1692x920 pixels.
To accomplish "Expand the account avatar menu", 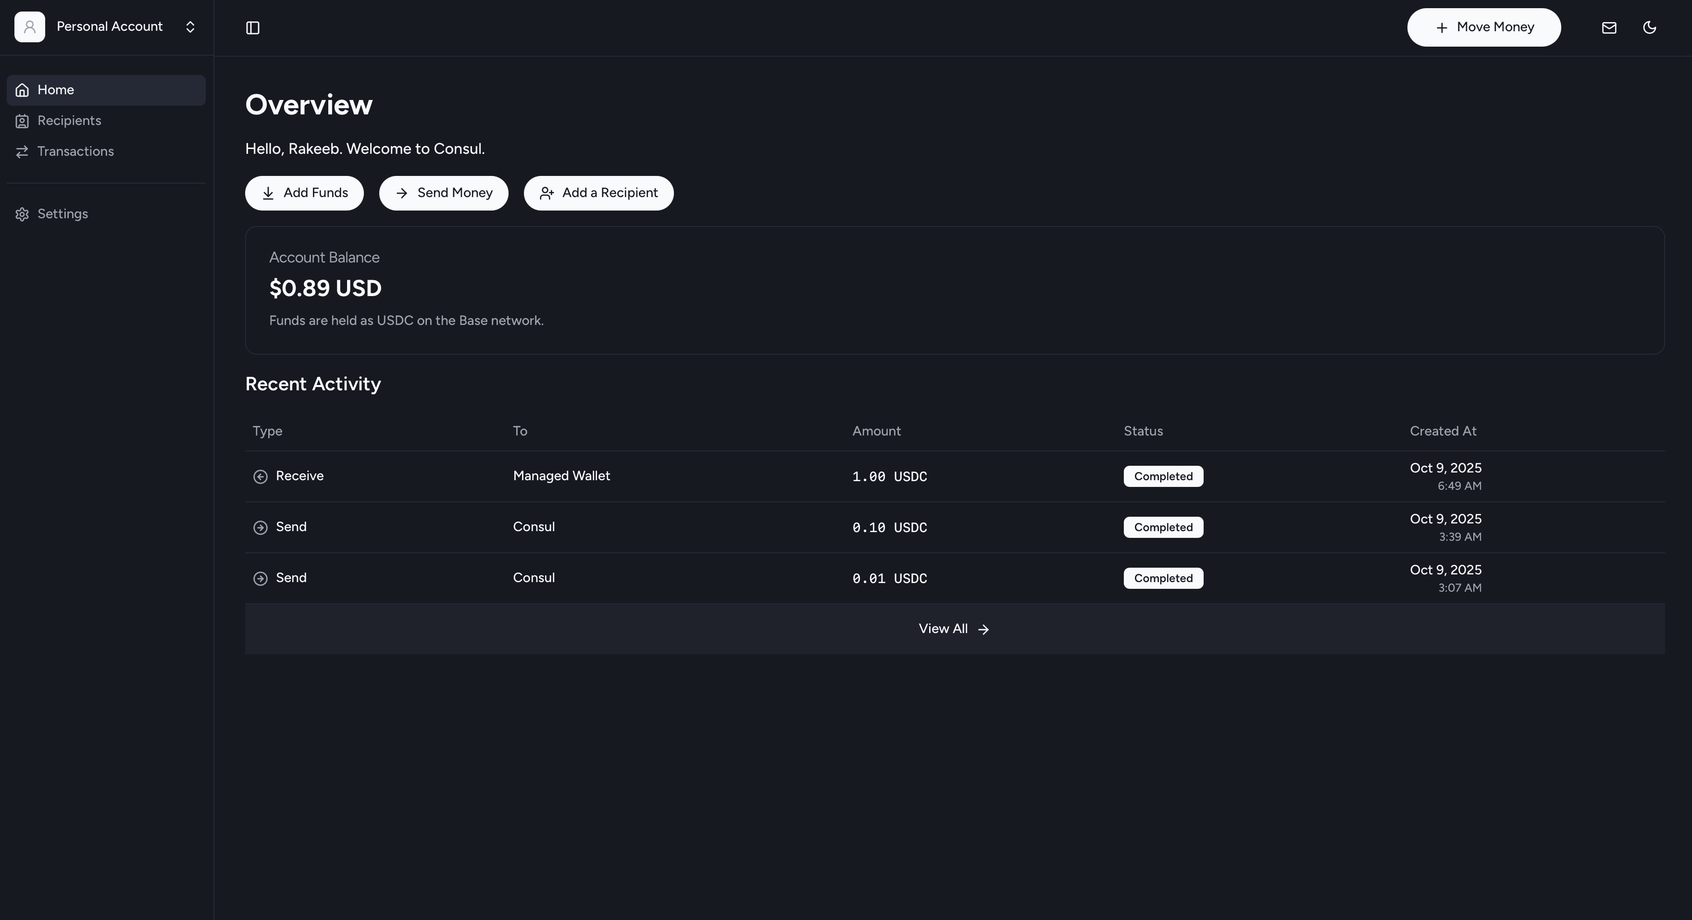I will 29,27.
